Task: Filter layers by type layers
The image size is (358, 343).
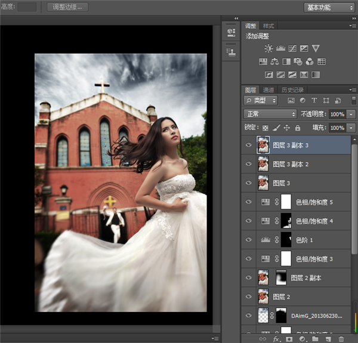Action: pyautogui.click(x=314, y=100)
